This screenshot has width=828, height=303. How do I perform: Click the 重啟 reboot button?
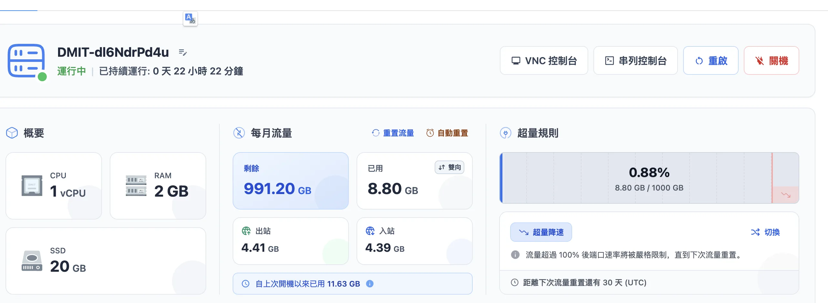711,61
